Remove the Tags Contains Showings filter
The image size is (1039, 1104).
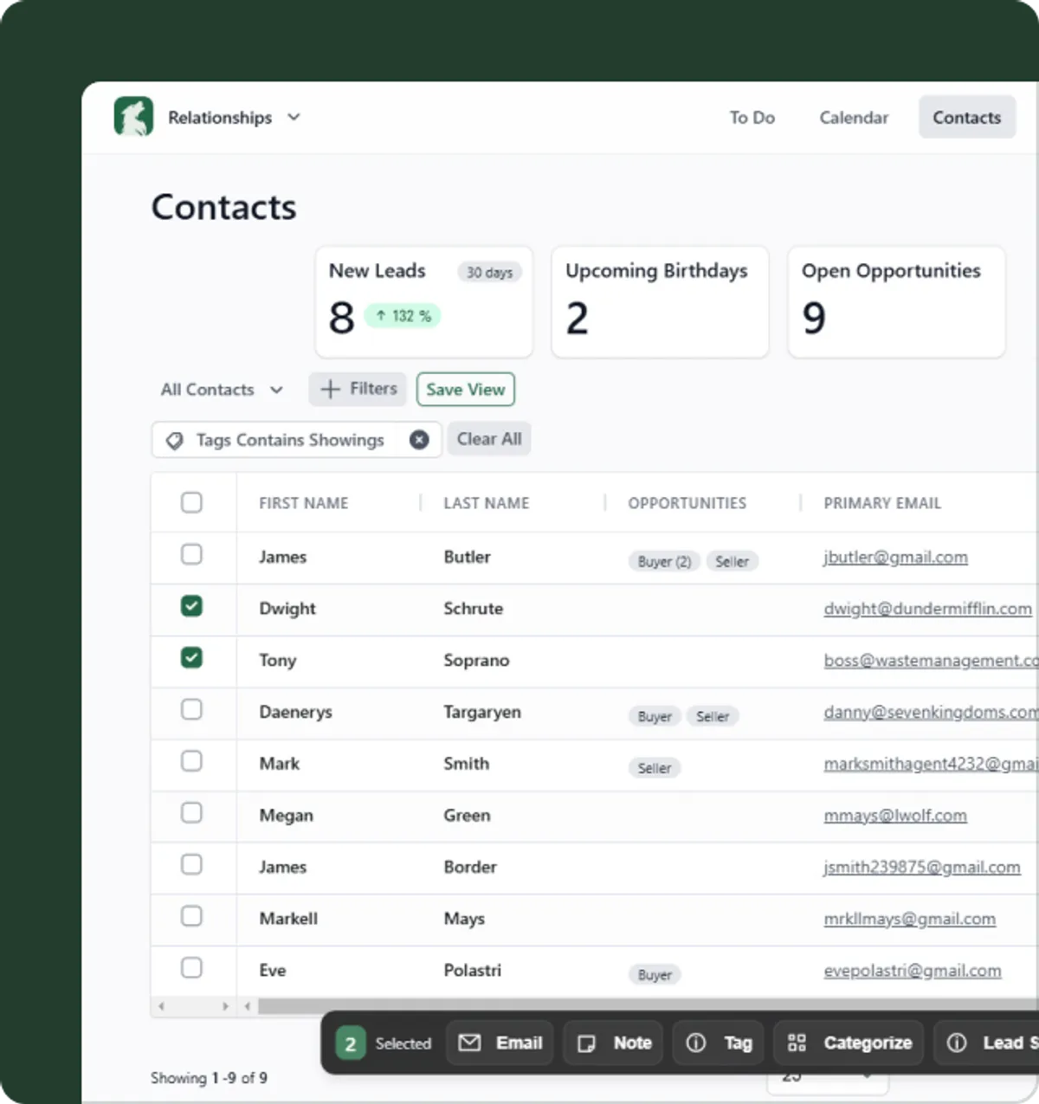pos(419,440)
